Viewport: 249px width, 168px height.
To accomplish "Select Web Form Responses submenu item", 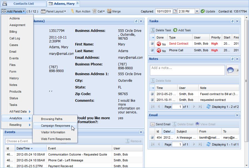I will 55,139.
